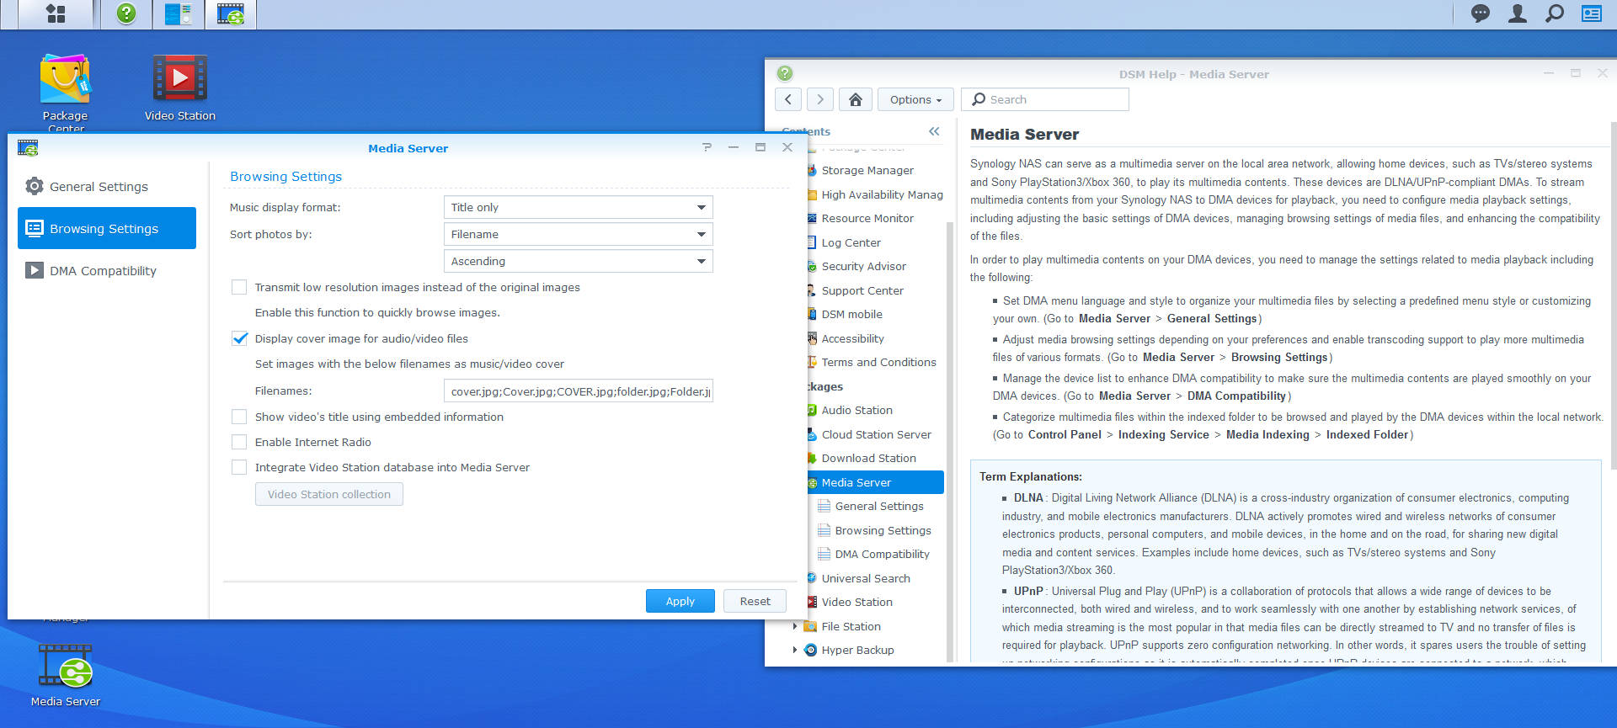Open the user account options icon

tap(1517, 13)
